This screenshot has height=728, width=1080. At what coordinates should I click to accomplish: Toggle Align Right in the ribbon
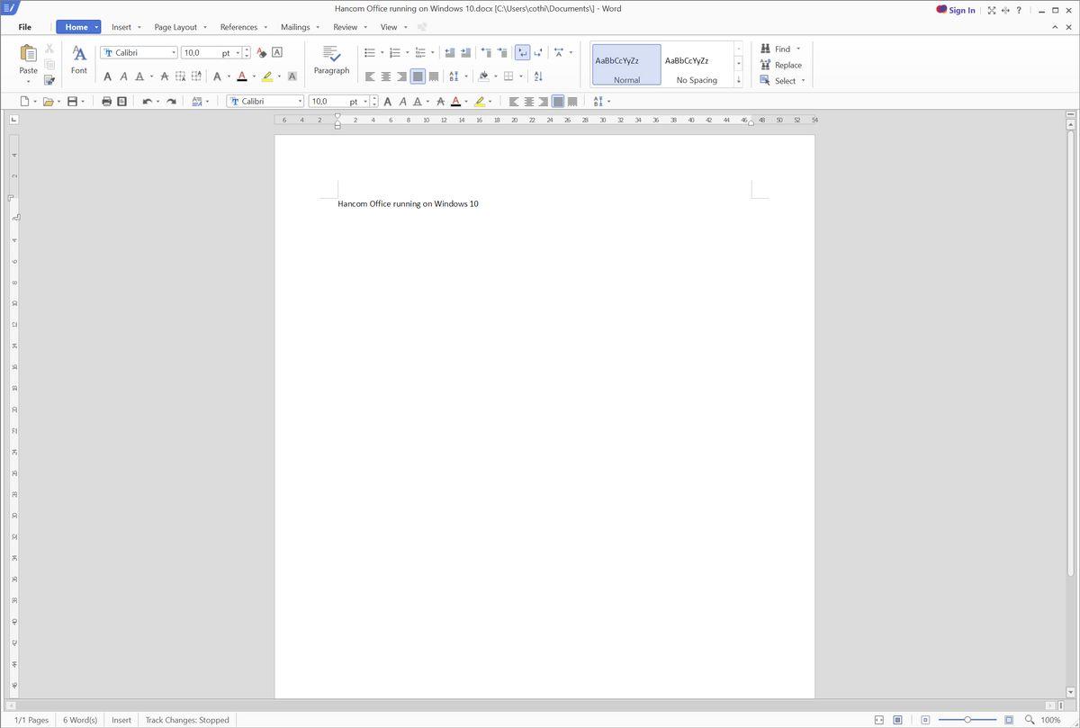click(401, 76)
